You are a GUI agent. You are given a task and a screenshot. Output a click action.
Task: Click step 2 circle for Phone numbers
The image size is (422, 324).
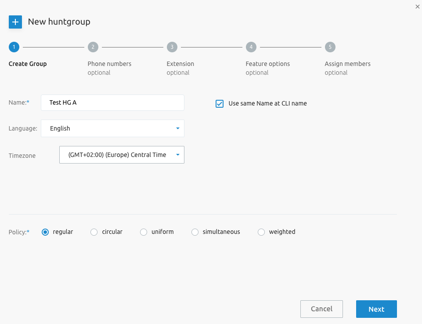click(x=93, y=47)
